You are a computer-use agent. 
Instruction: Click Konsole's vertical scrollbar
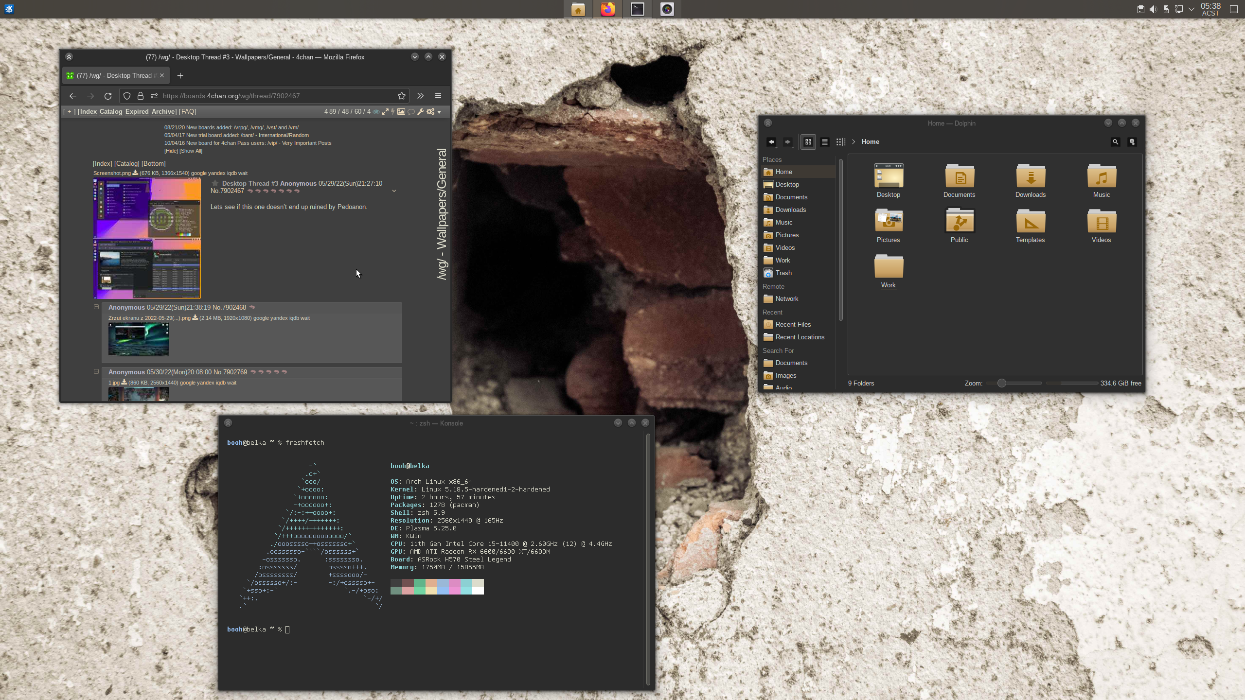pyautogui.click(x=648, y=559)
